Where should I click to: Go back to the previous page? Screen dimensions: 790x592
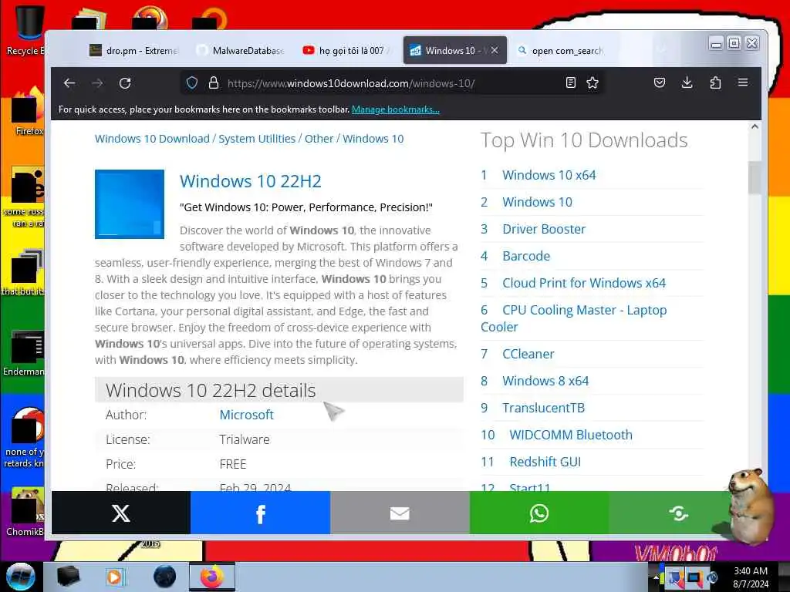[69, 83]
